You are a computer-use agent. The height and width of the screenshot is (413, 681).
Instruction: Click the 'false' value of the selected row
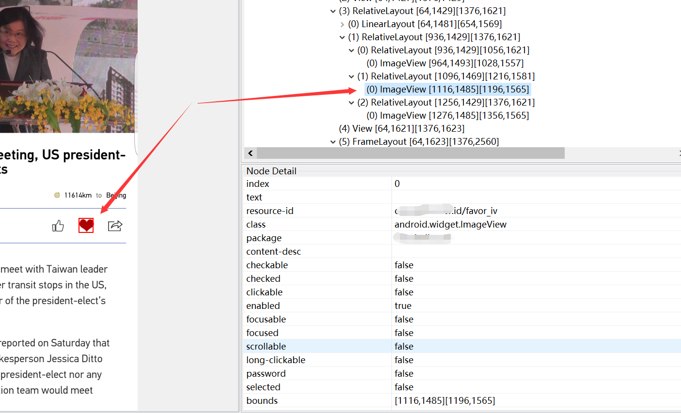pos(404,387)
